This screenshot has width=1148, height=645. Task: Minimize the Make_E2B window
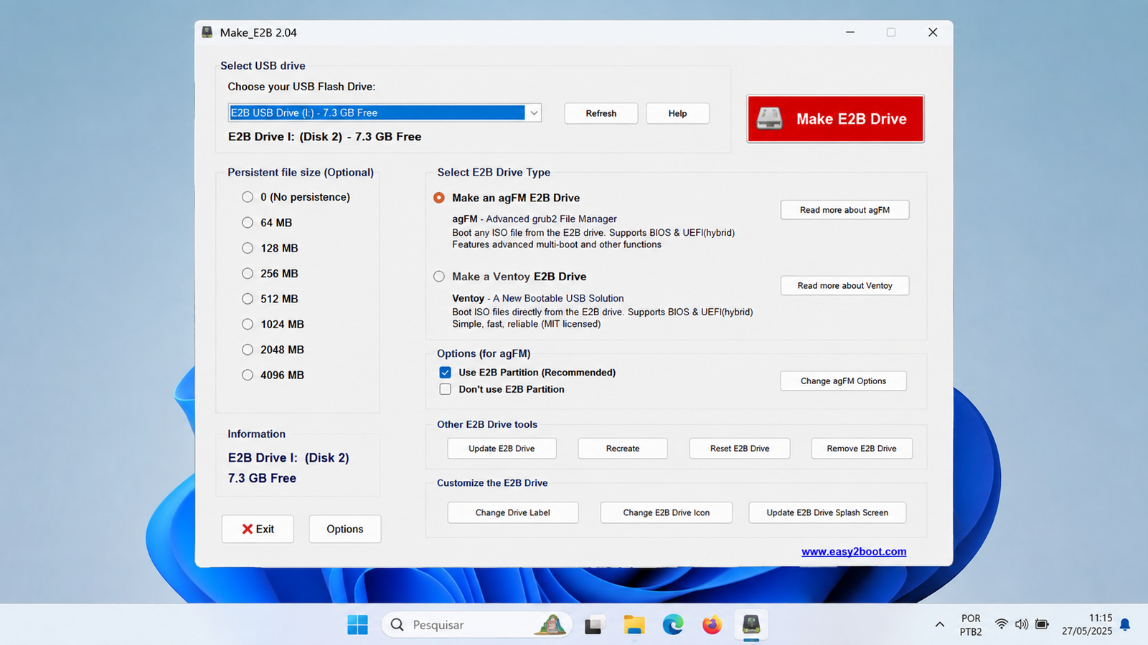(850, 32)
